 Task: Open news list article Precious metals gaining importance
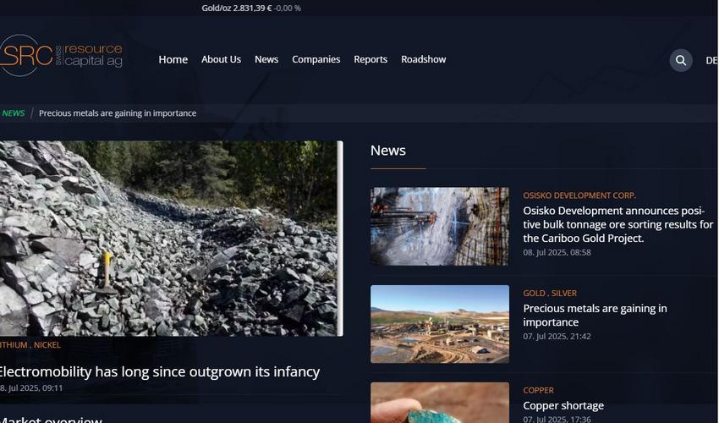[595, 316]
